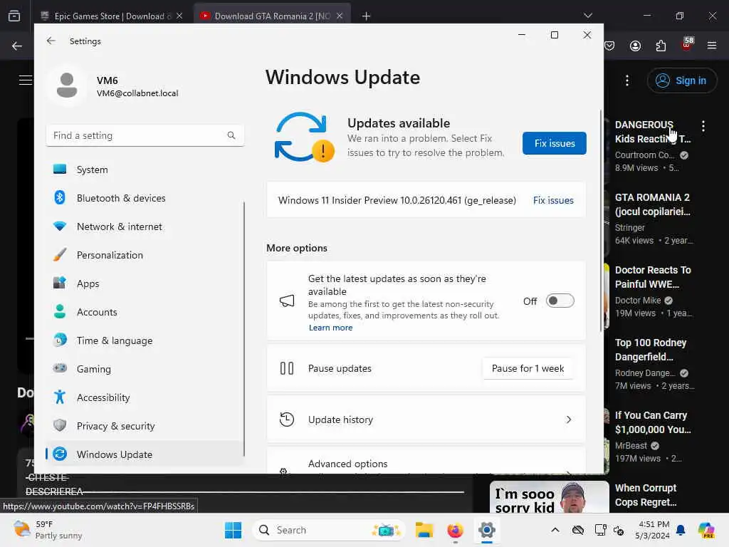Image resolution: width=729 pixels, height=547 pixels.
Task: Open clock showing 4:51 PM
Action: pos(654,530)
